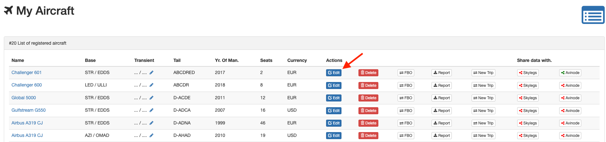Open the Challenger 601 aircraft link
The height and width of the screenshot is (142, 606).
[27, 73]
